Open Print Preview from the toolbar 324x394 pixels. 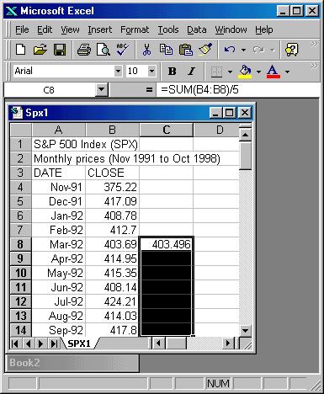[104, 50]
